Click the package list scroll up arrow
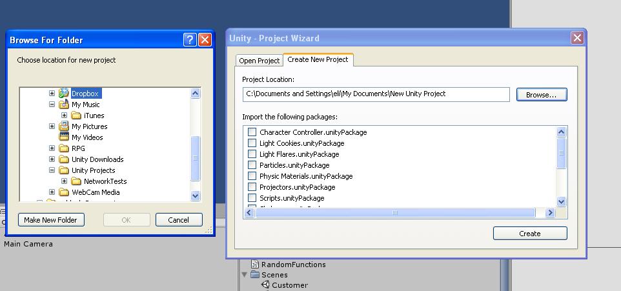Image resolution: width=621 pixels, height=291 pixels. coord(561,132)
